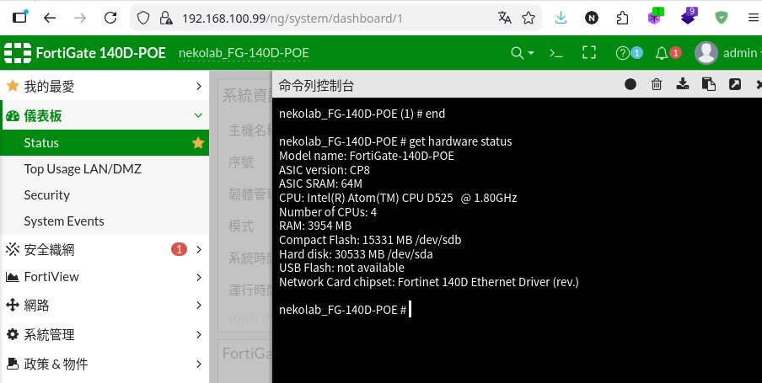Expand the FortiView menu chevron

(198, 277)
